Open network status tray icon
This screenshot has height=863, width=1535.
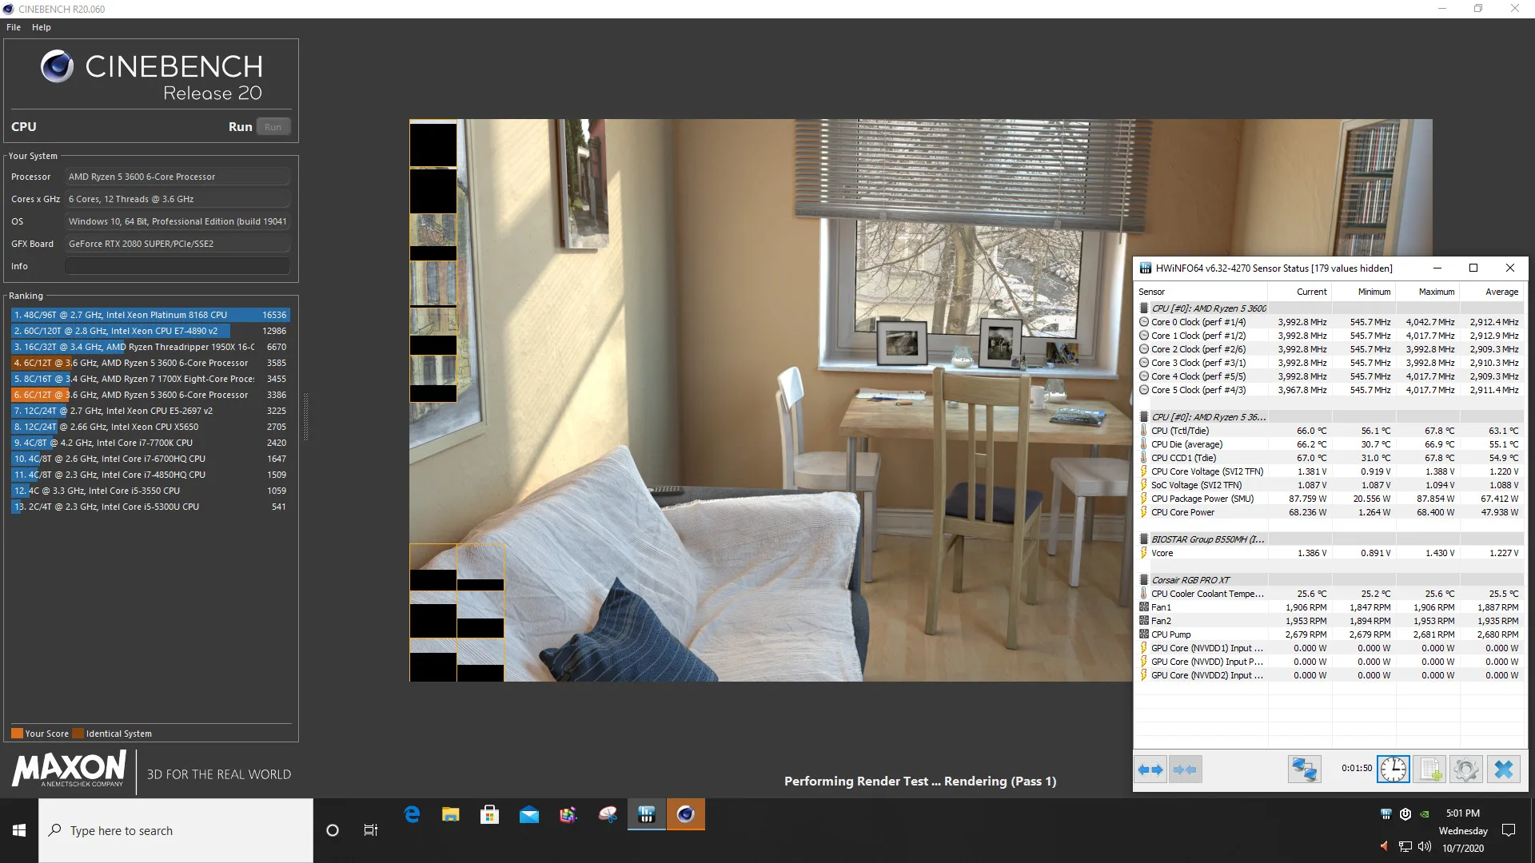click(1405, 846)
